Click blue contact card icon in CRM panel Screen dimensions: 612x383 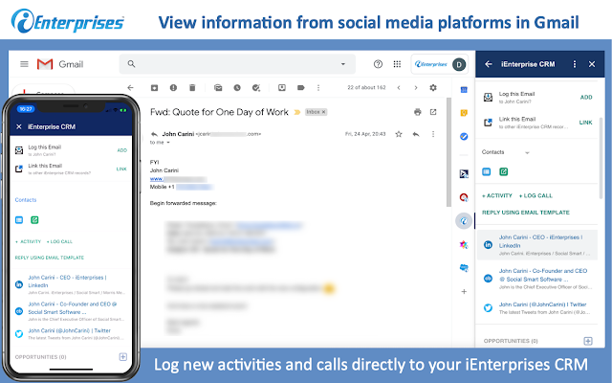[487, 171]
